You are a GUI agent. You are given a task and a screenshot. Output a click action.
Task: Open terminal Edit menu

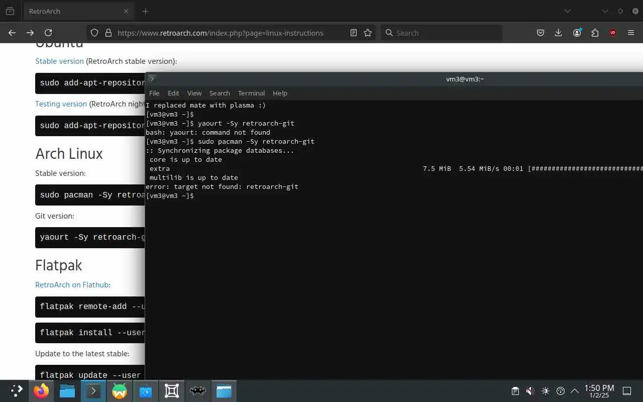[x=173, y=93]
